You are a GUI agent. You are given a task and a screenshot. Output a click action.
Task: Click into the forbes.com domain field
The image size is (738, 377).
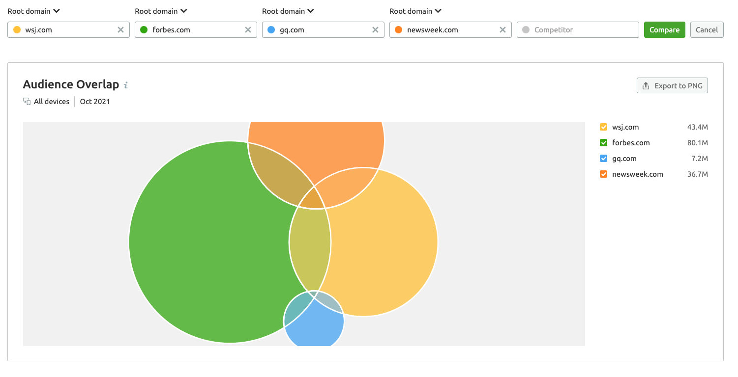pos(196,30)
